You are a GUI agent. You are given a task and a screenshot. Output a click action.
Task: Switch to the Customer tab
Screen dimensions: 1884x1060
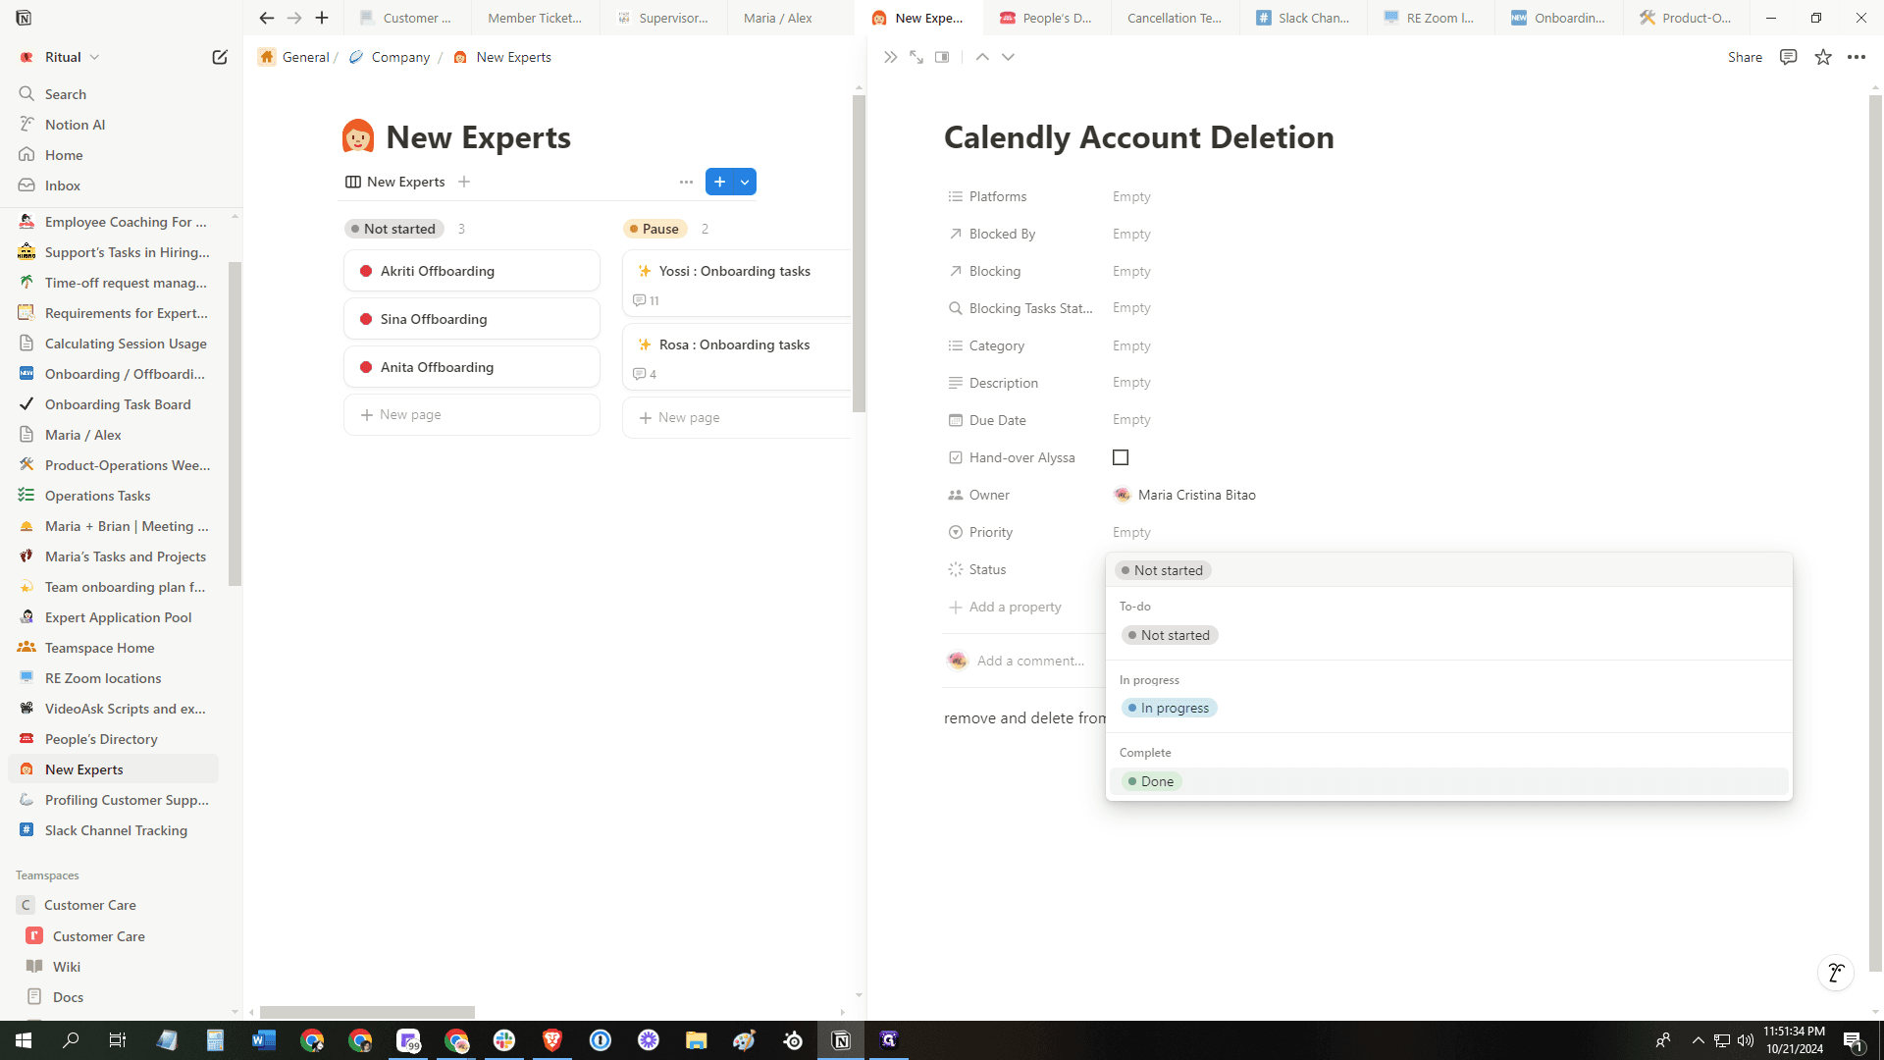pos(406,18)
